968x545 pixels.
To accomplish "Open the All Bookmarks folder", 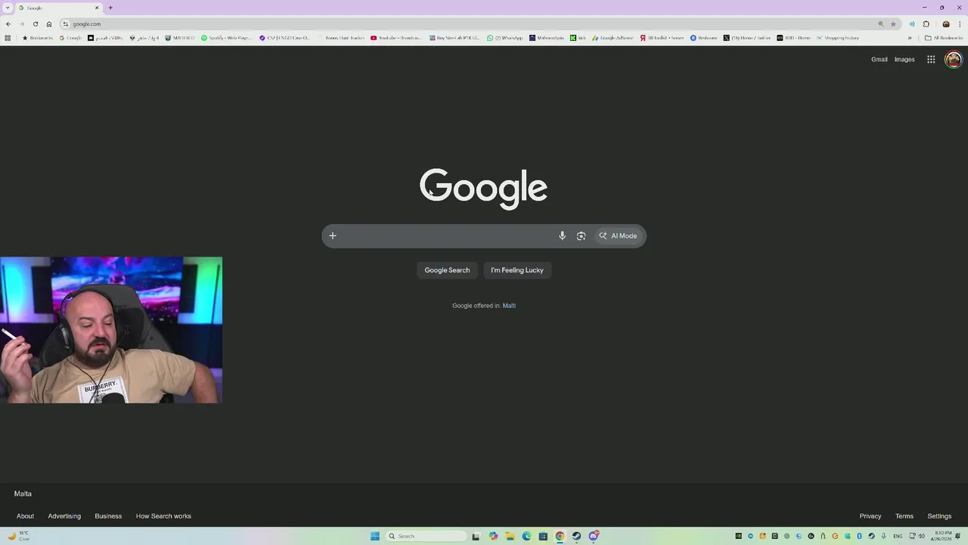I will click(x=944, y=38).
